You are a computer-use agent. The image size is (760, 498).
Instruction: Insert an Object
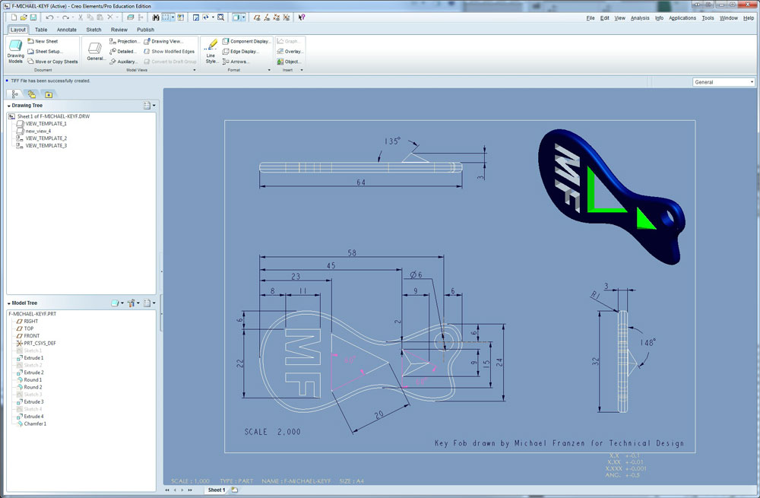(x=290, y=62)
